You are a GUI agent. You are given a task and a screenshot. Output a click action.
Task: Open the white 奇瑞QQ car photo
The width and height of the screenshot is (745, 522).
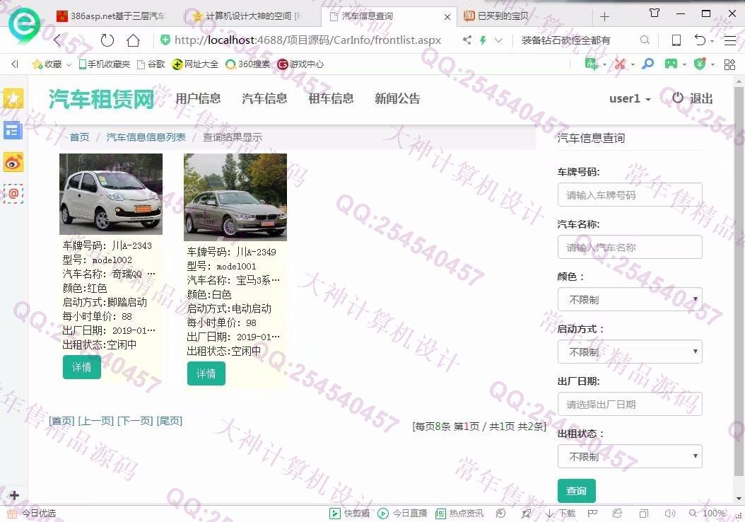pyautogui.click(x=111, y=194)
